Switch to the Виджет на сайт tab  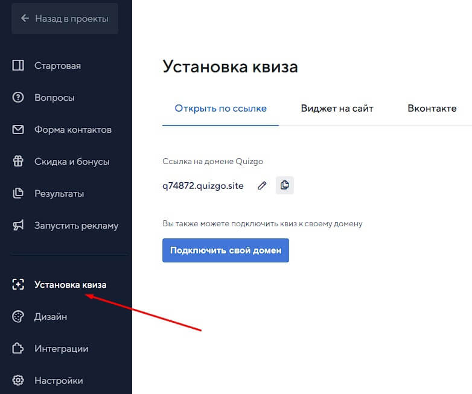click(x=337, y=109)
